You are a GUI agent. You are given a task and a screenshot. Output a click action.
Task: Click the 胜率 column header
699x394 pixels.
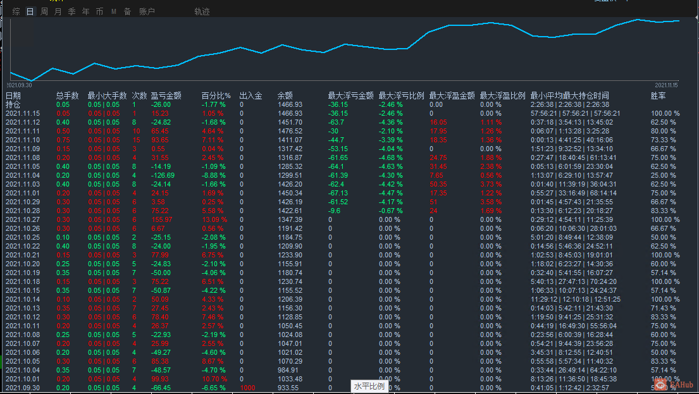tap(659, 95)
